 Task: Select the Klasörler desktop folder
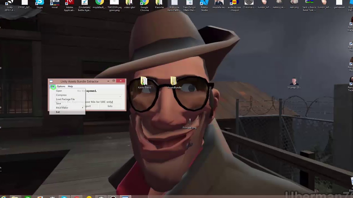tap(159, 4)
